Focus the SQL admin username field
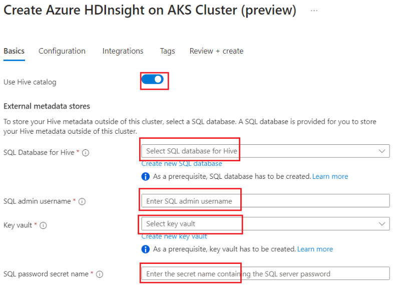403x298 pixels. (265, 201)
